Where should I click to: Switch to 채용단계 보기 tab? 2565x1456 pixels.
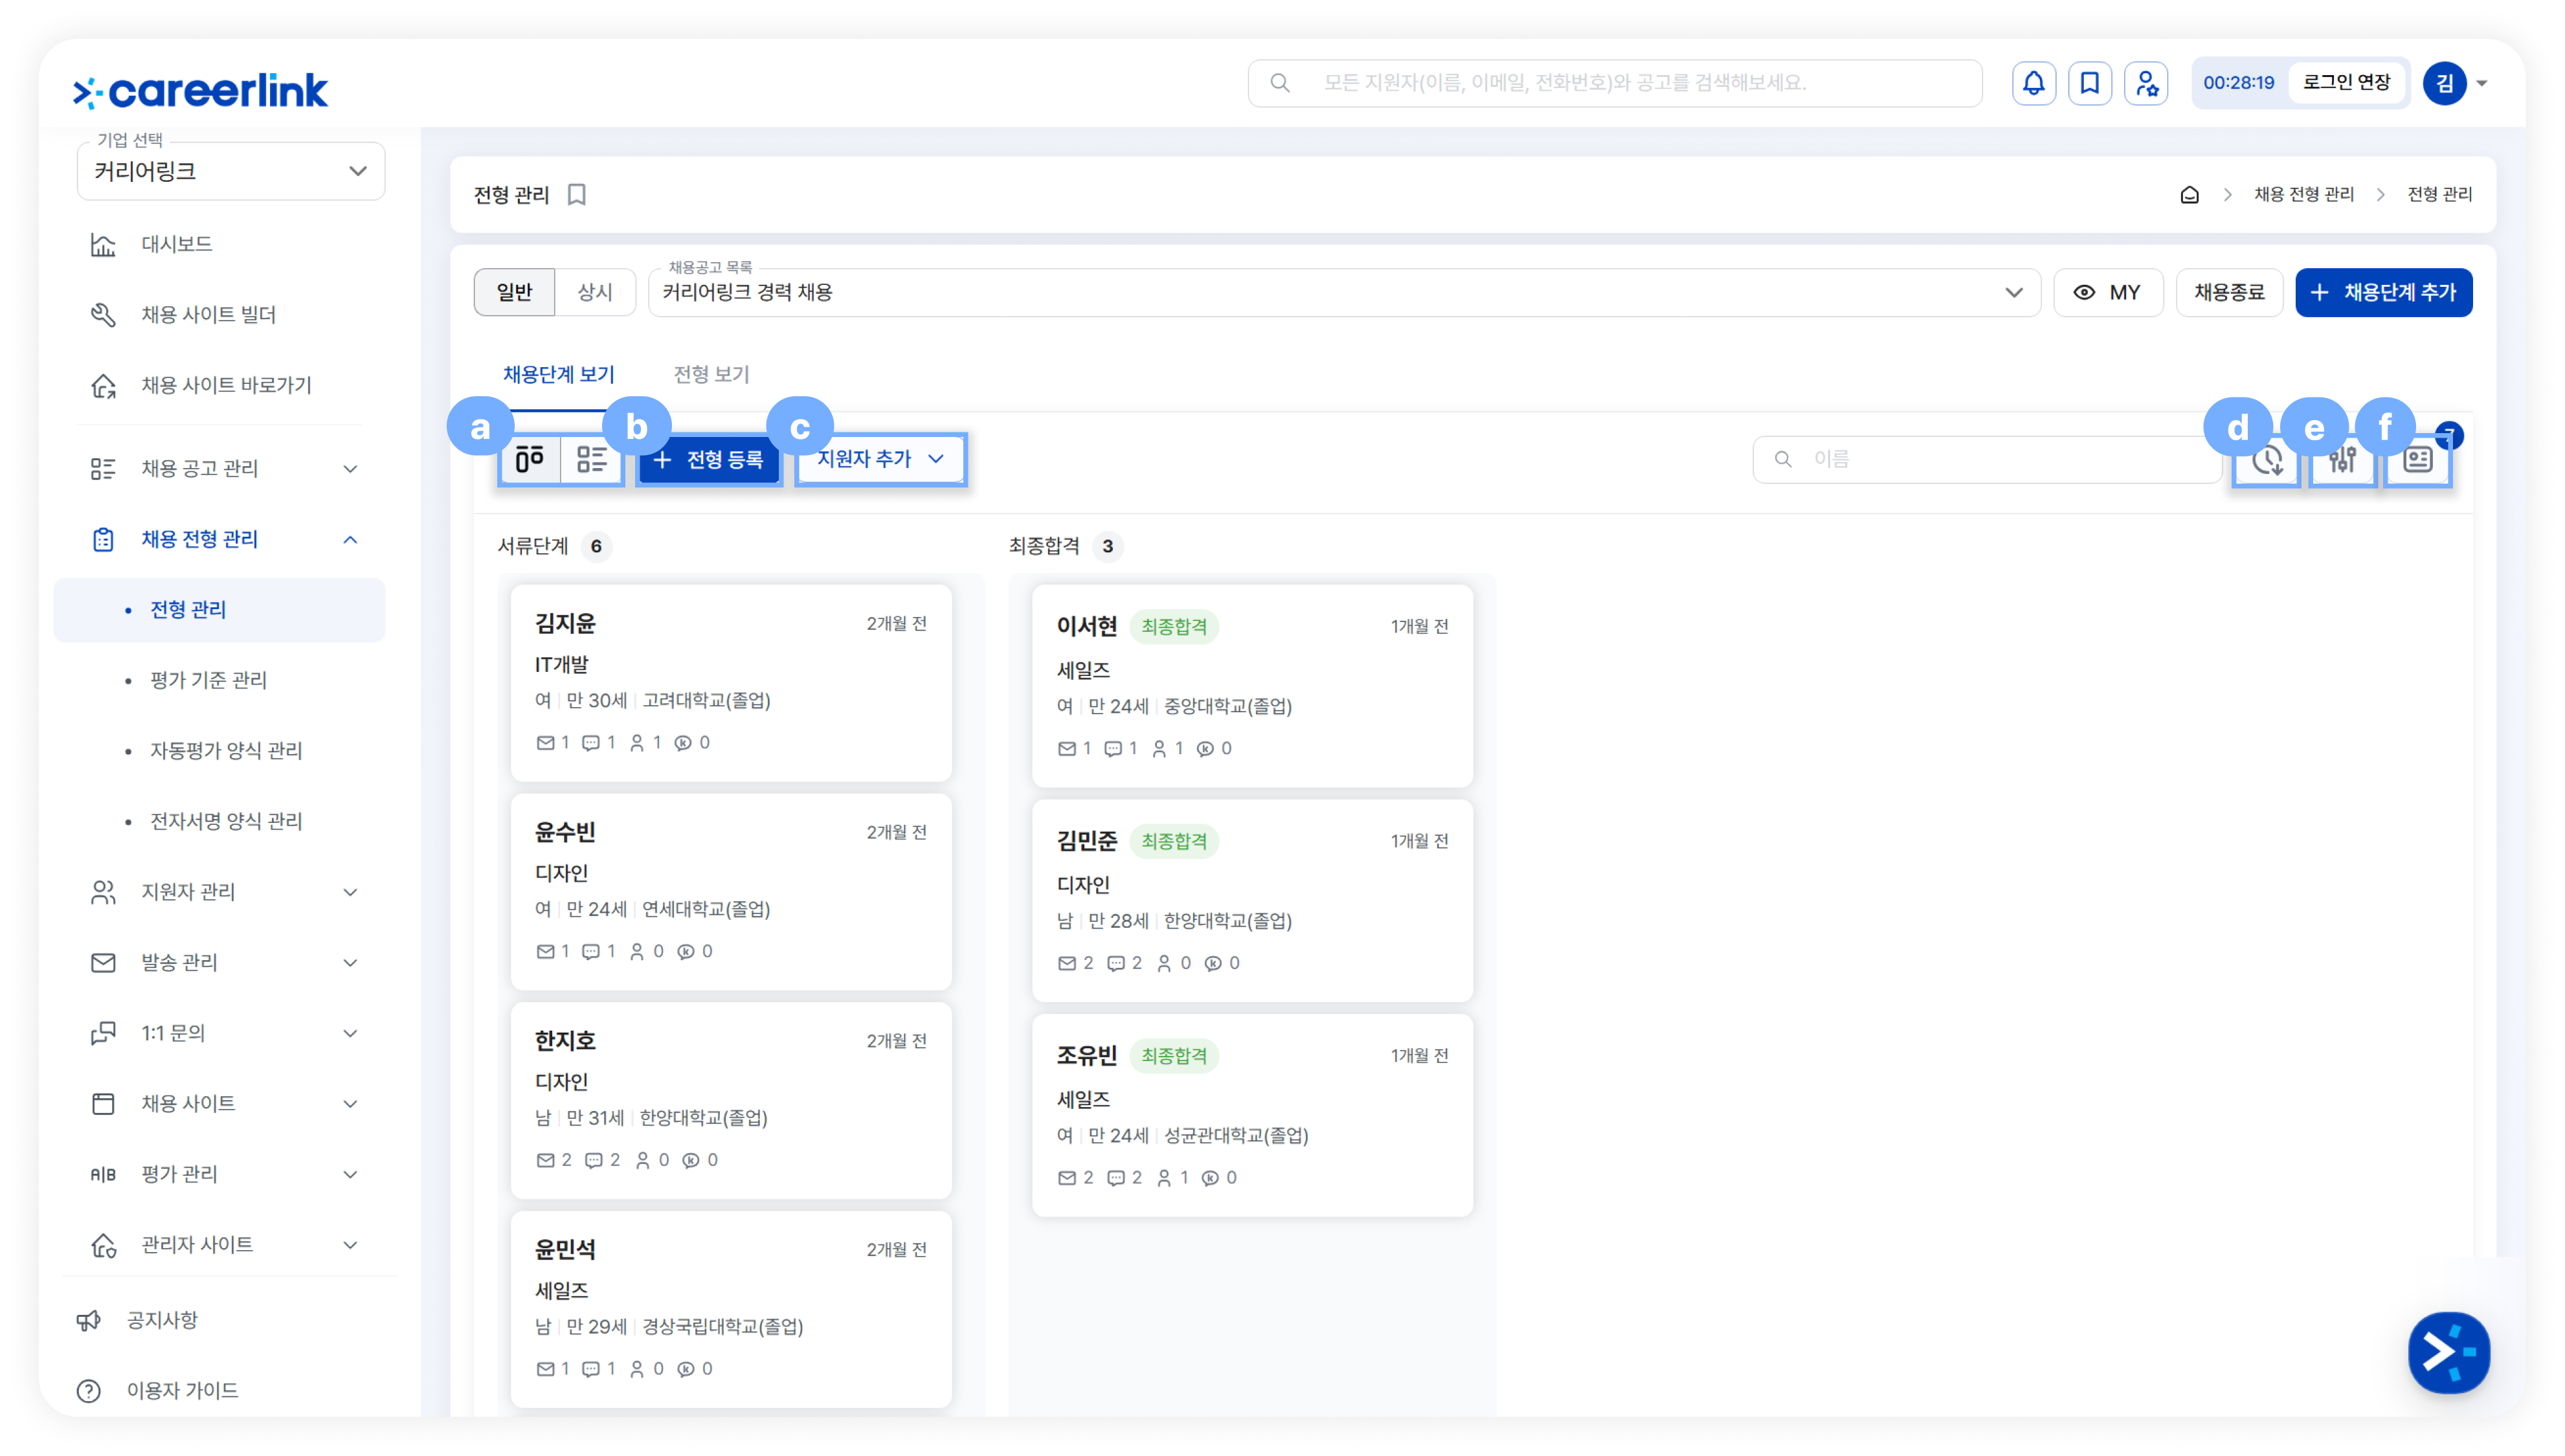(x=559, y=374)
